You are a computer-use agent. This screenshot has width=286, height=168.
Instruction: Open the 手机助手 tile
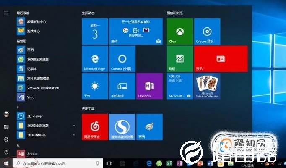point(122,86)
